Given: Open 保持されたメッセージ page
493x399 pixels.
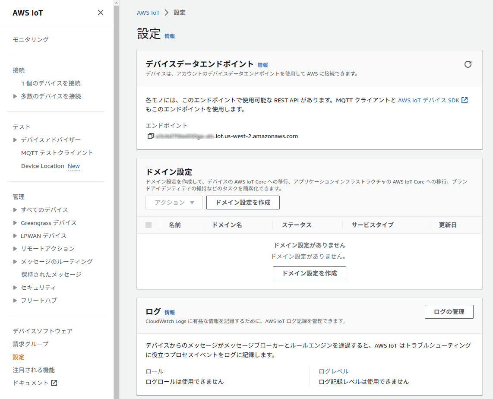Looking at the screenshot, I should (x=51, y=275).
